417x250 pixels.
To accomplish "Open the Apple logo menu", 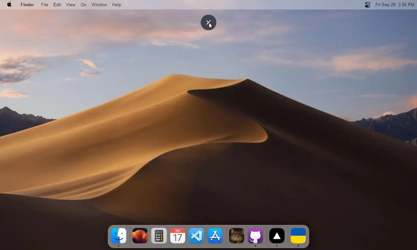I will click(x=9, y=5).
